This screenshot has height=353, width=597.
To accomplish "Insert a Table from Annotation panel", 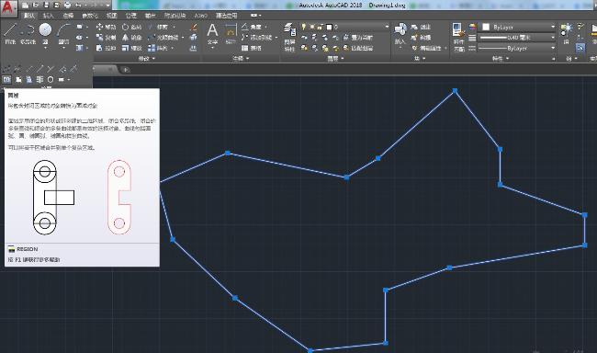I will (x=252, y=48).
